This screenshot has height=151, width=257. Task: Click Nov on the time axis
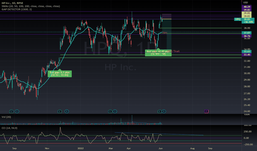(47, 148)
